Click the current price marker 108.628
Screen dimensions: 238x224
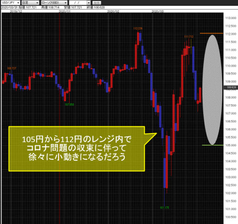pyautogui.click(x=231, y=87)
